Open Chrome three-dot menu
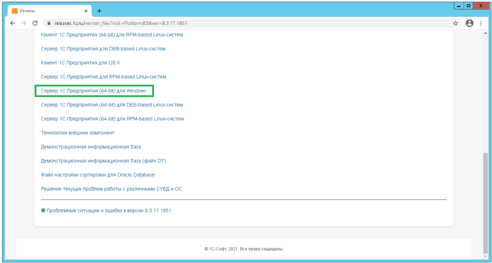 [x=481, y=23]
